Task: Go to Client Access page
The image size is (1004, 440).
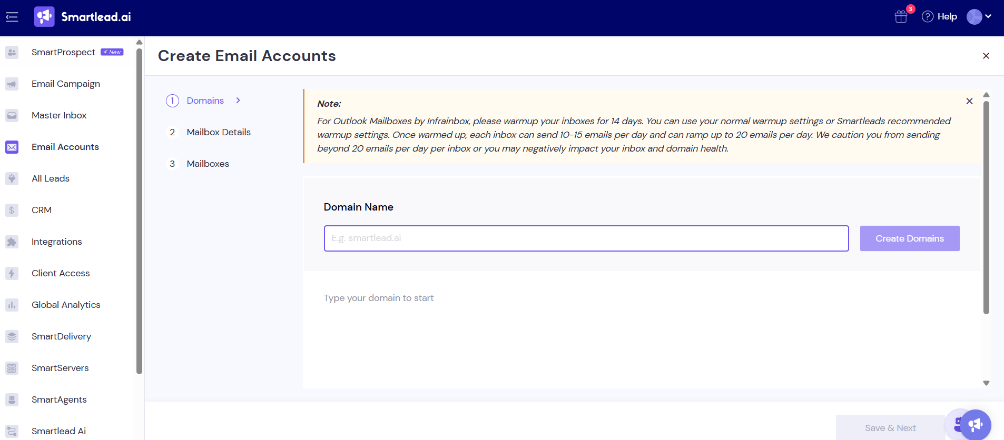Action: tap(61, 273)
